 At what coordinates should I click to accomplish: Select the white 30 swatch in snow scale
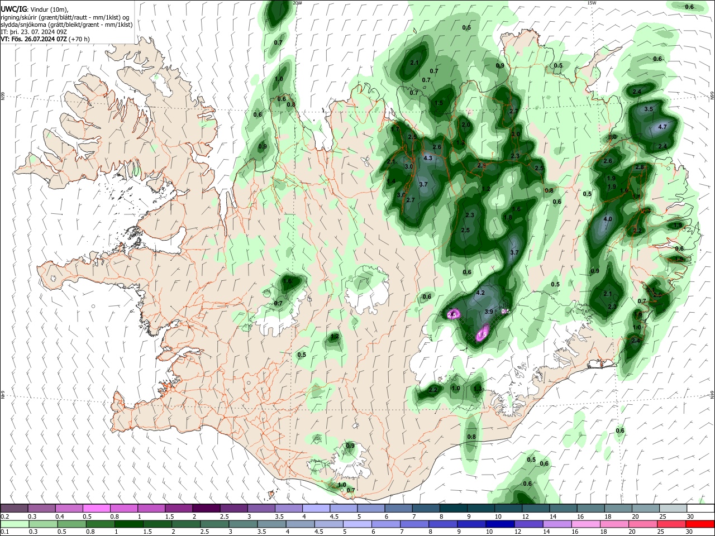click(700, 509)
